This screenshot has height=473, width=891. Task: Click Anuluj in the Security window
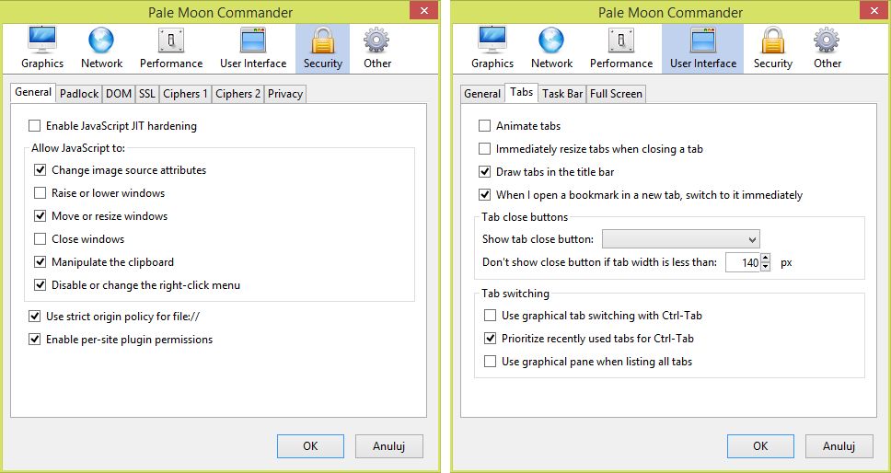pos(388,446)
